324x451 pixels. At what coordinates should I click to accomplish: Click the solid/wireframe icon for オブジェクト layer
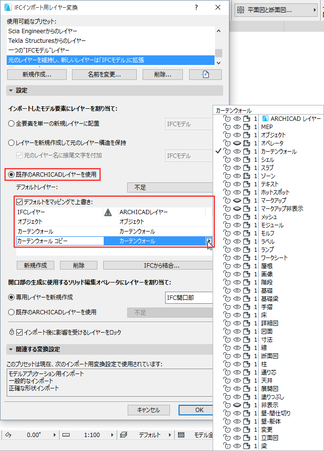(x=247, y=135)
